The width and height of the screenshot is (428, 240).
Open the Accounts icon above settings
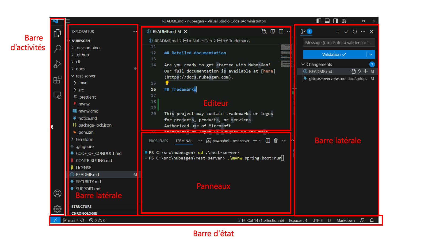[x=57, y=194]
